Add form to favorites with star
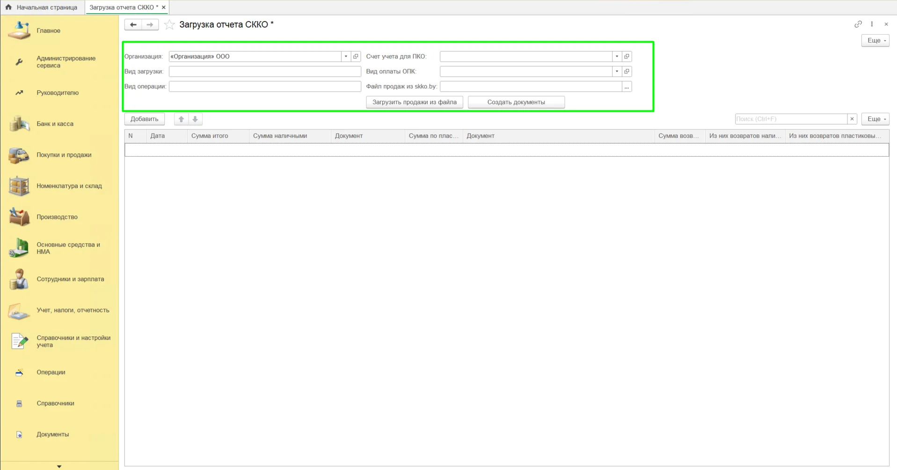897x470 pixels. pos(169,24)
